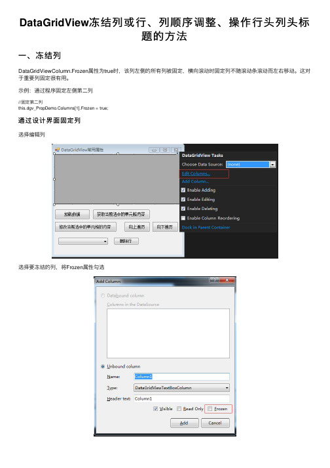Uncheck Enable Deleting option
This screenshot has width=330, height=468.
pyautogui.click(x=183, y=209)
